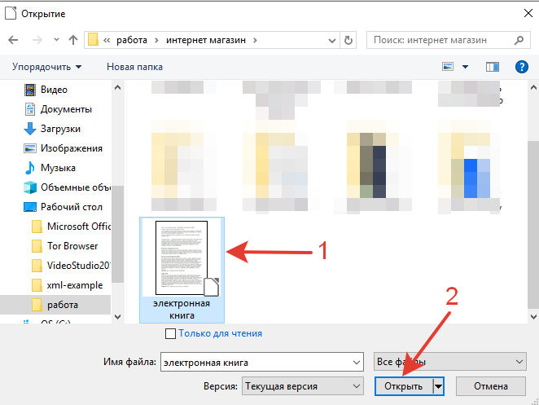This screenshot has height=405, width=539.
Task: Open 'Рабочий стол' in the sidebar
Action: pyautogui.click(x=71, y=207)
